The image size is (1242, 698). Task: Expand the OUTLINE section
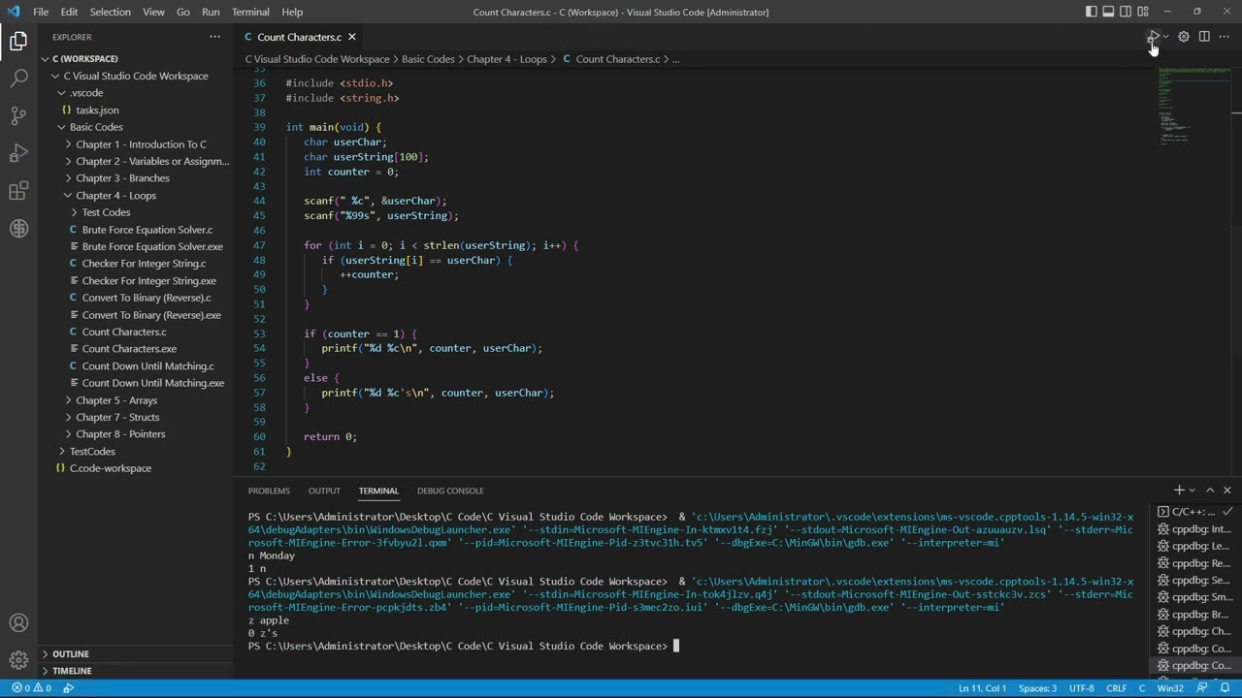tap(136, 654)
